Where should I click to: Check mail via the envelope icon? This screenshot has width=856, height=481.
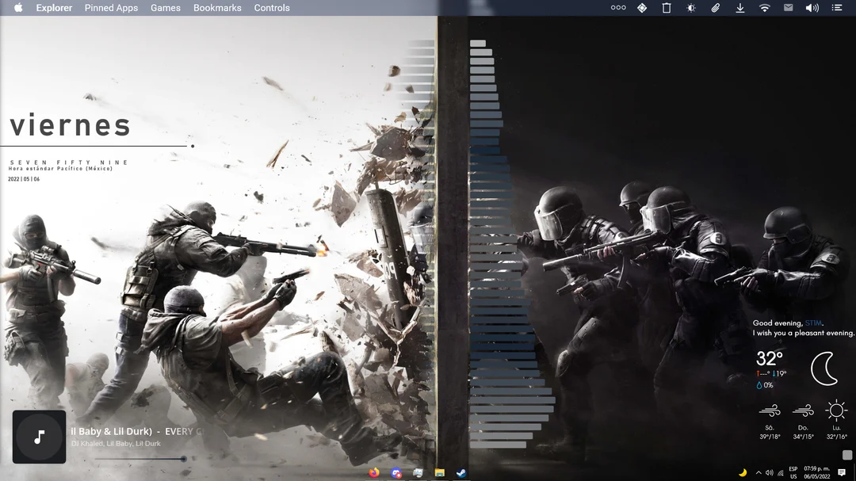point(789,8)
